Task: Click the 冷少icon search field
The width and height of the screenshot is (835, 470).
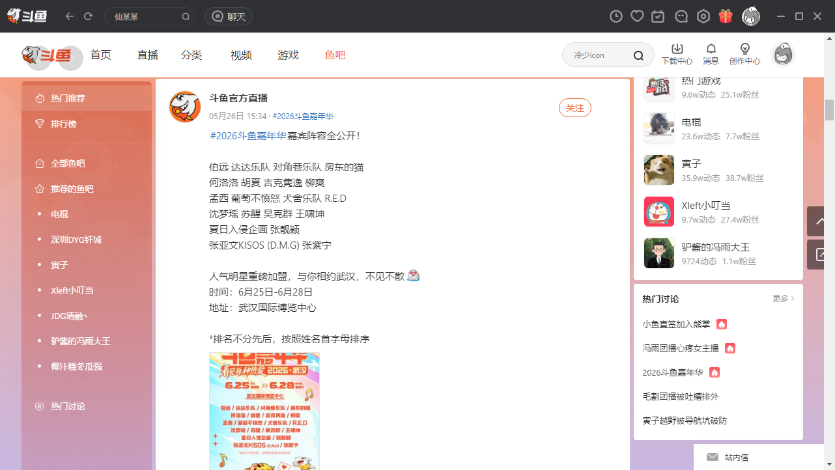Action: point(608,55)
